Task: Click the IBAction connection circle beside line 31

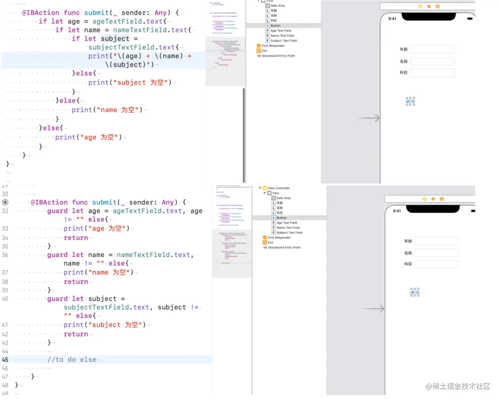Action: tap(5, 202)
